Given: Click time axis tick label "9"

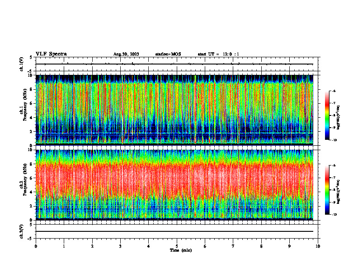Looking at the screenshot, I should pyautogui.click(x=289, y=246).
